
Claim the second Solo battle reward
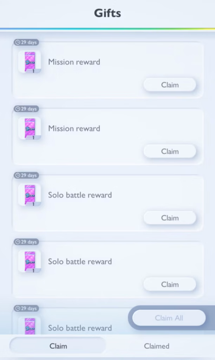click(170, 284)
